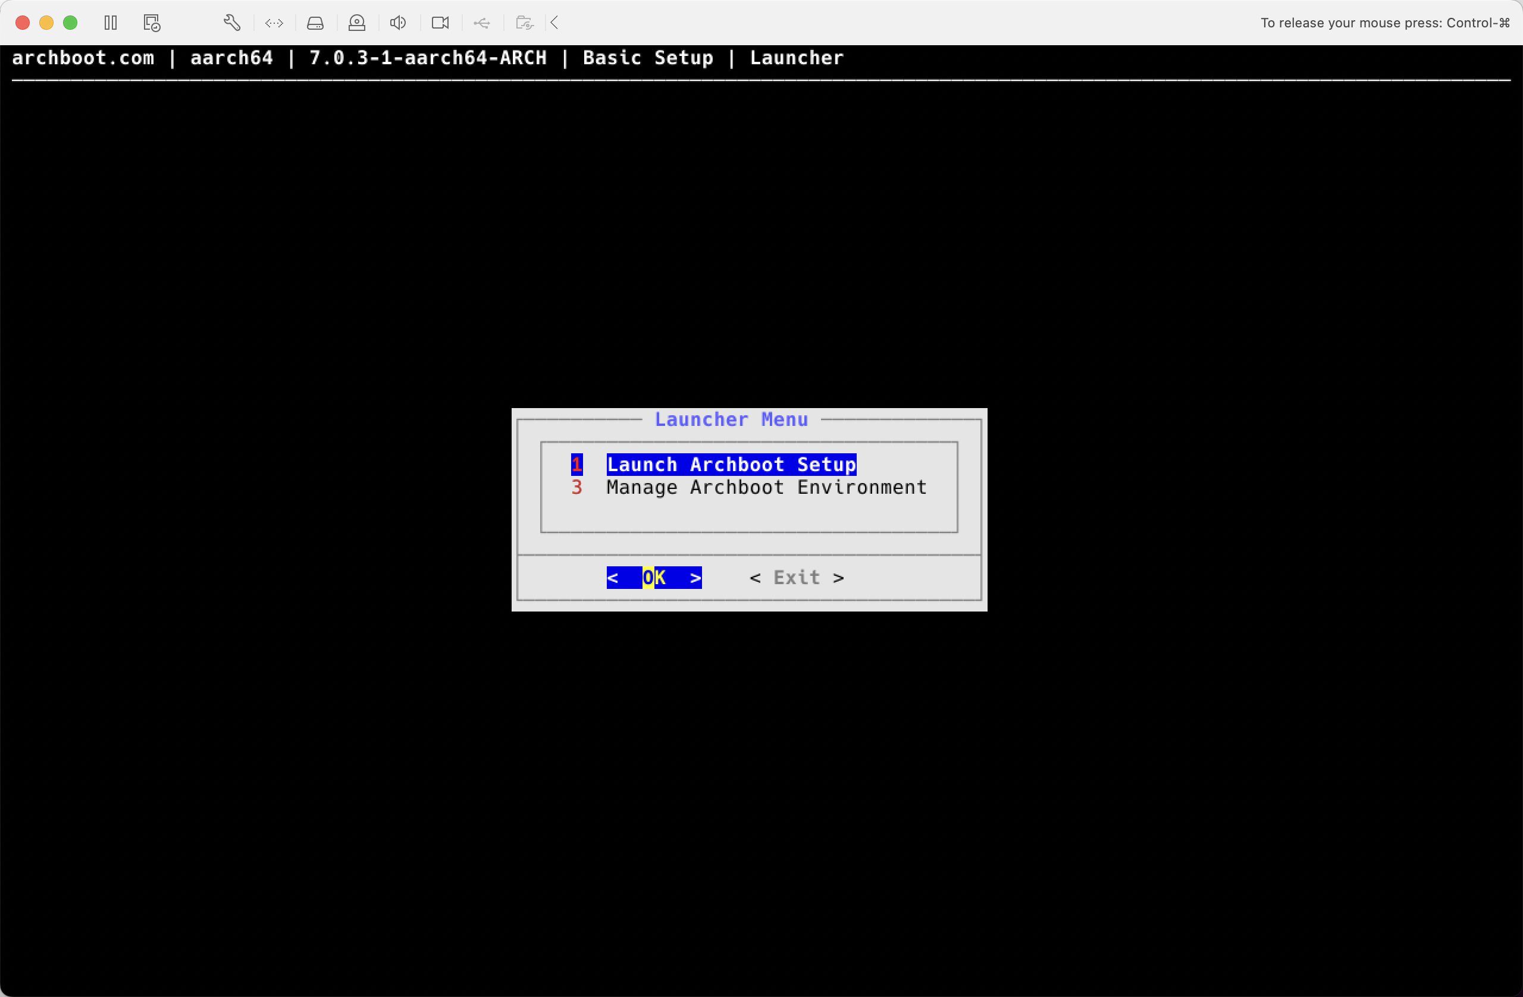Confirm with the OK button
Viewport: 1523px width, 997px height.
click(x=654, y=578)
